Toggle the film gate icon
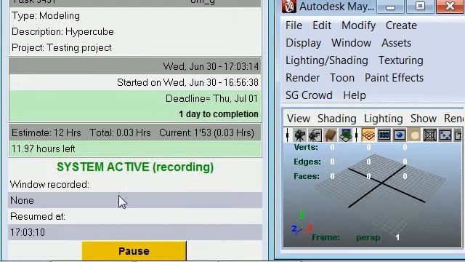 click(384, 135)
